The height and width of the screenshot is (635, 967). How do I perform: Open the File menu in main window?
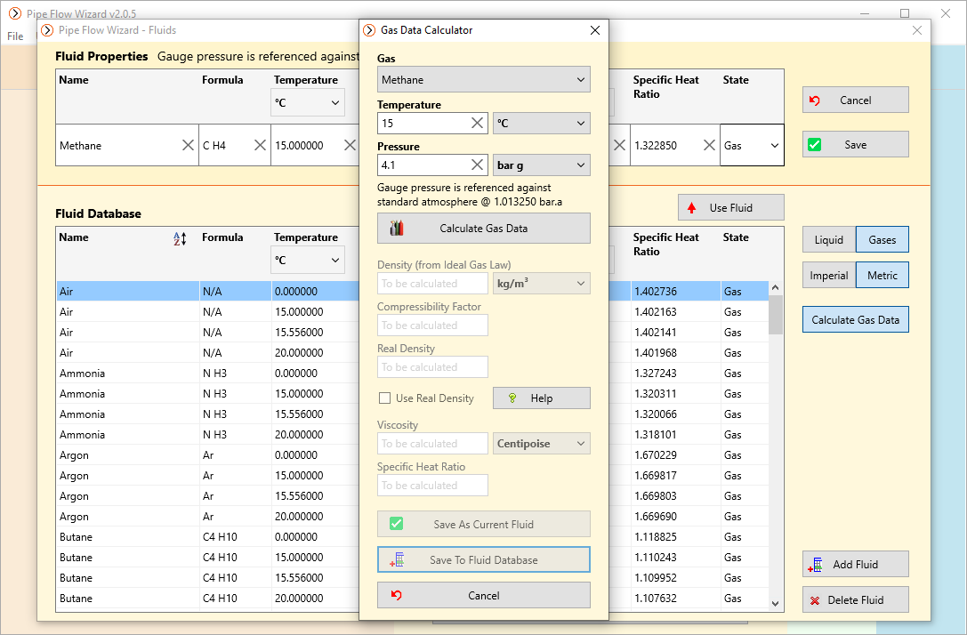(15, 36)
